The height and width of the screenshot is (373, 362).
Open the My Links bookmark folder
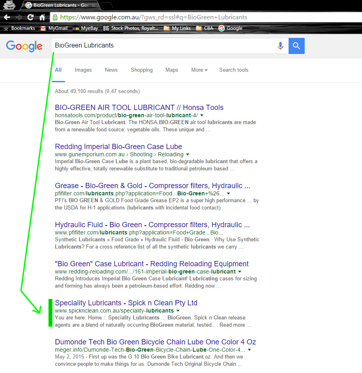point(177,28)
